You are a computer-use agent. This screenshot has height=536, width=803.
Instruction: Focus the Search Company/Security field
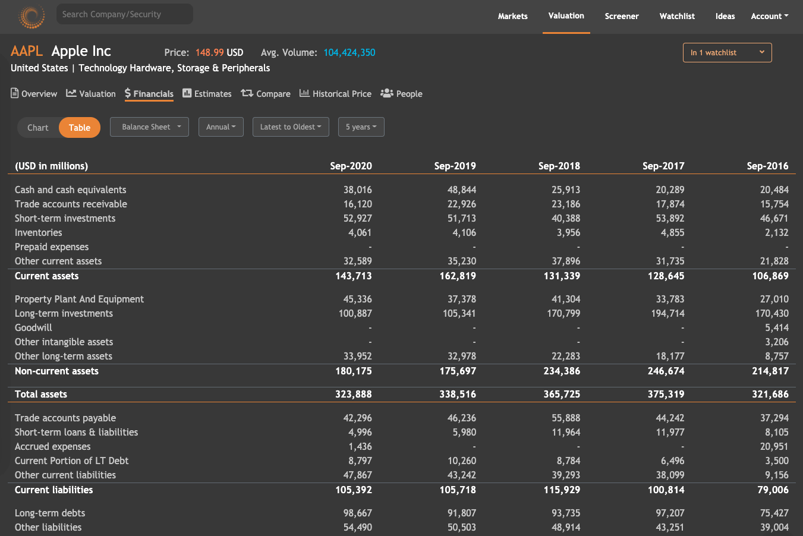(x=125, y=14)
